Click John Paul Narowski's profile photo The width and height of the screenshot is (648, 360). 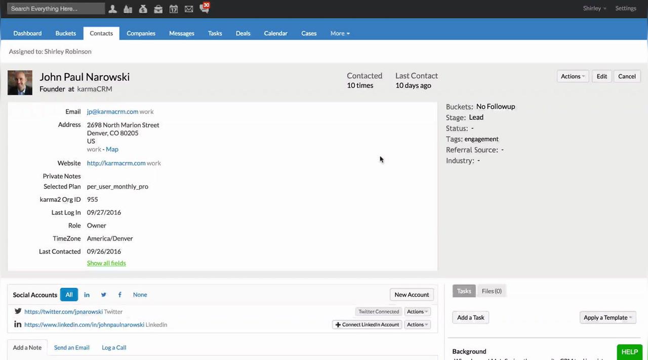click(20, 82)
